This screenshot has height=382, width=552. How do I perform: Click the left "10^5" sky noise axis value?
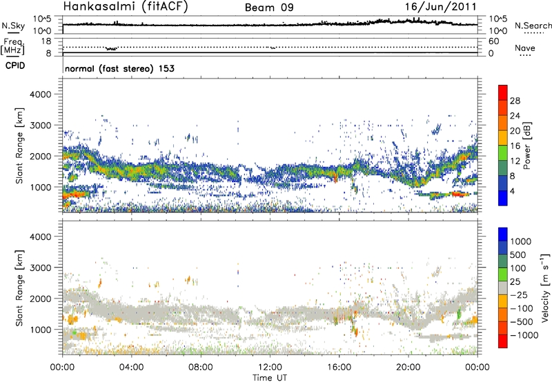43,19
